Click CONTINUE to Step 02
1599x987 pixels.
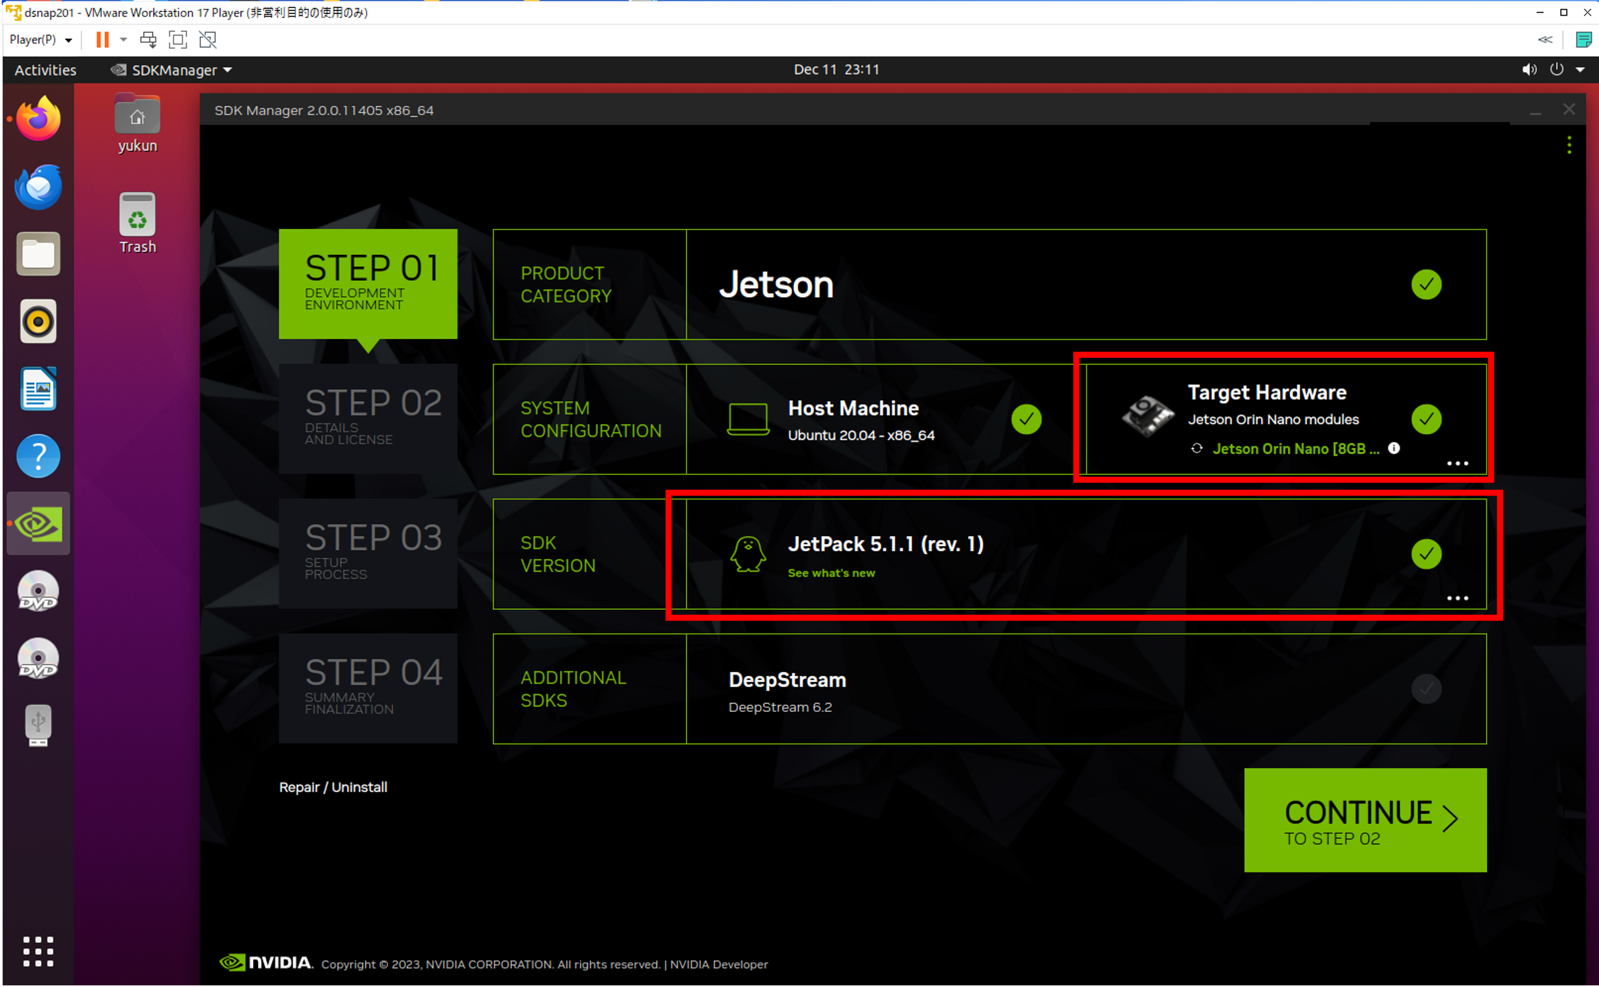click(1365, 820)
